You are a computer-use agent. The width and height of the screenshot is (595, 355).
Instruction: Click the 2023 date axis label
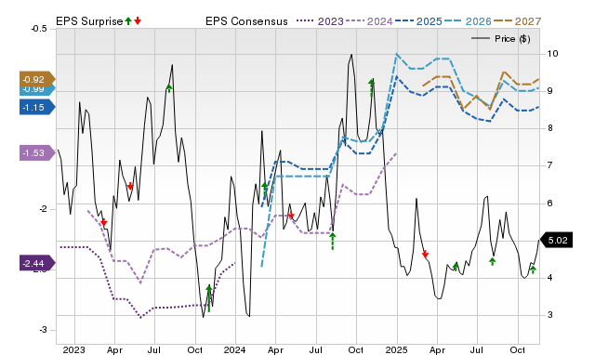pyautogui.click(x=74, y=349)
